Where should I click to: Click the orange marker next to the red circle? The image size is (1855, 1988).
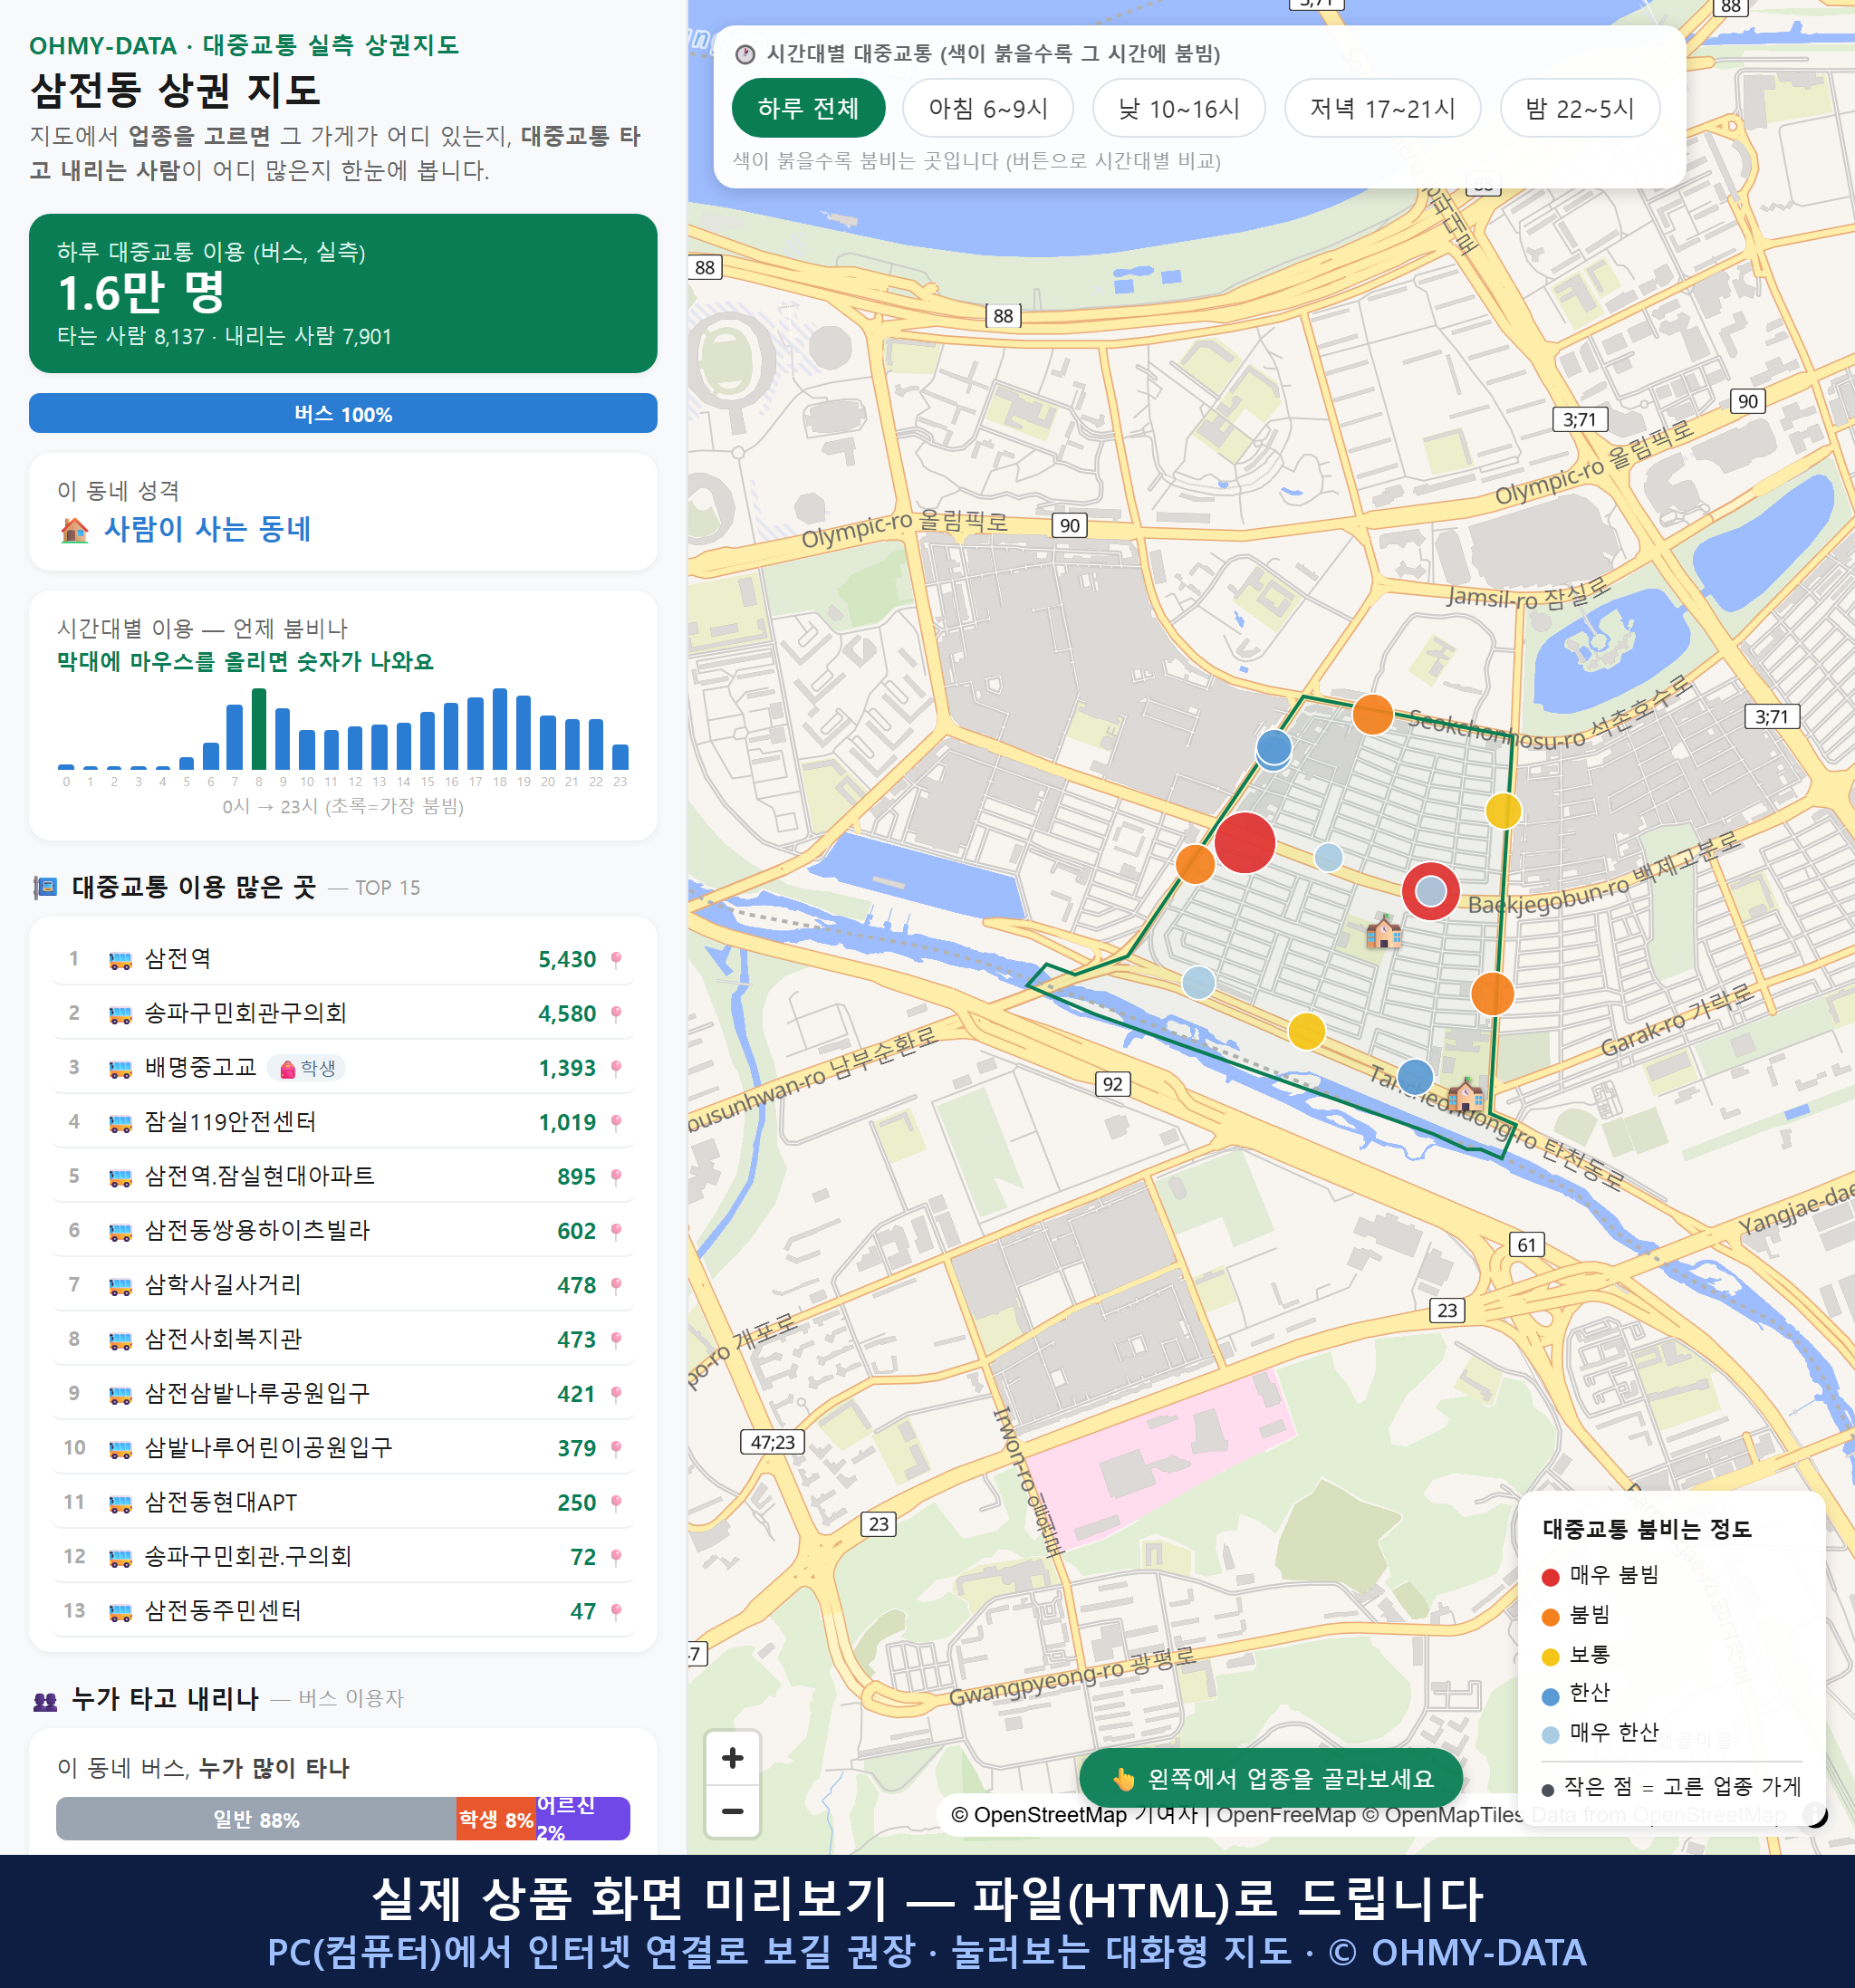tap(1195, 864)
